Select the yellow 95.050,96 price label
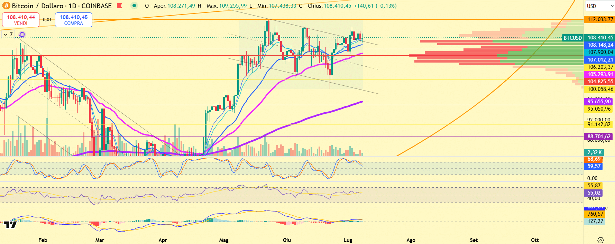615x244 pixels. pos(598,109)
